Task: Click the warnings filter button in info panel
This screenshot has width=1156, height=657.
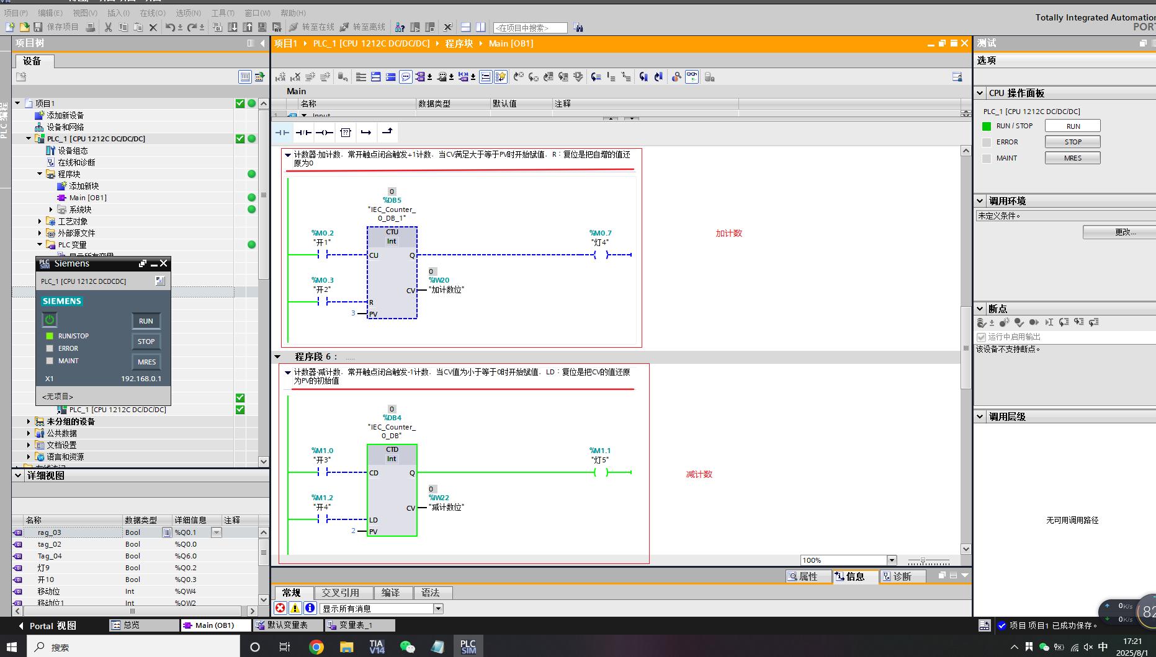Action: pos(295,608)
